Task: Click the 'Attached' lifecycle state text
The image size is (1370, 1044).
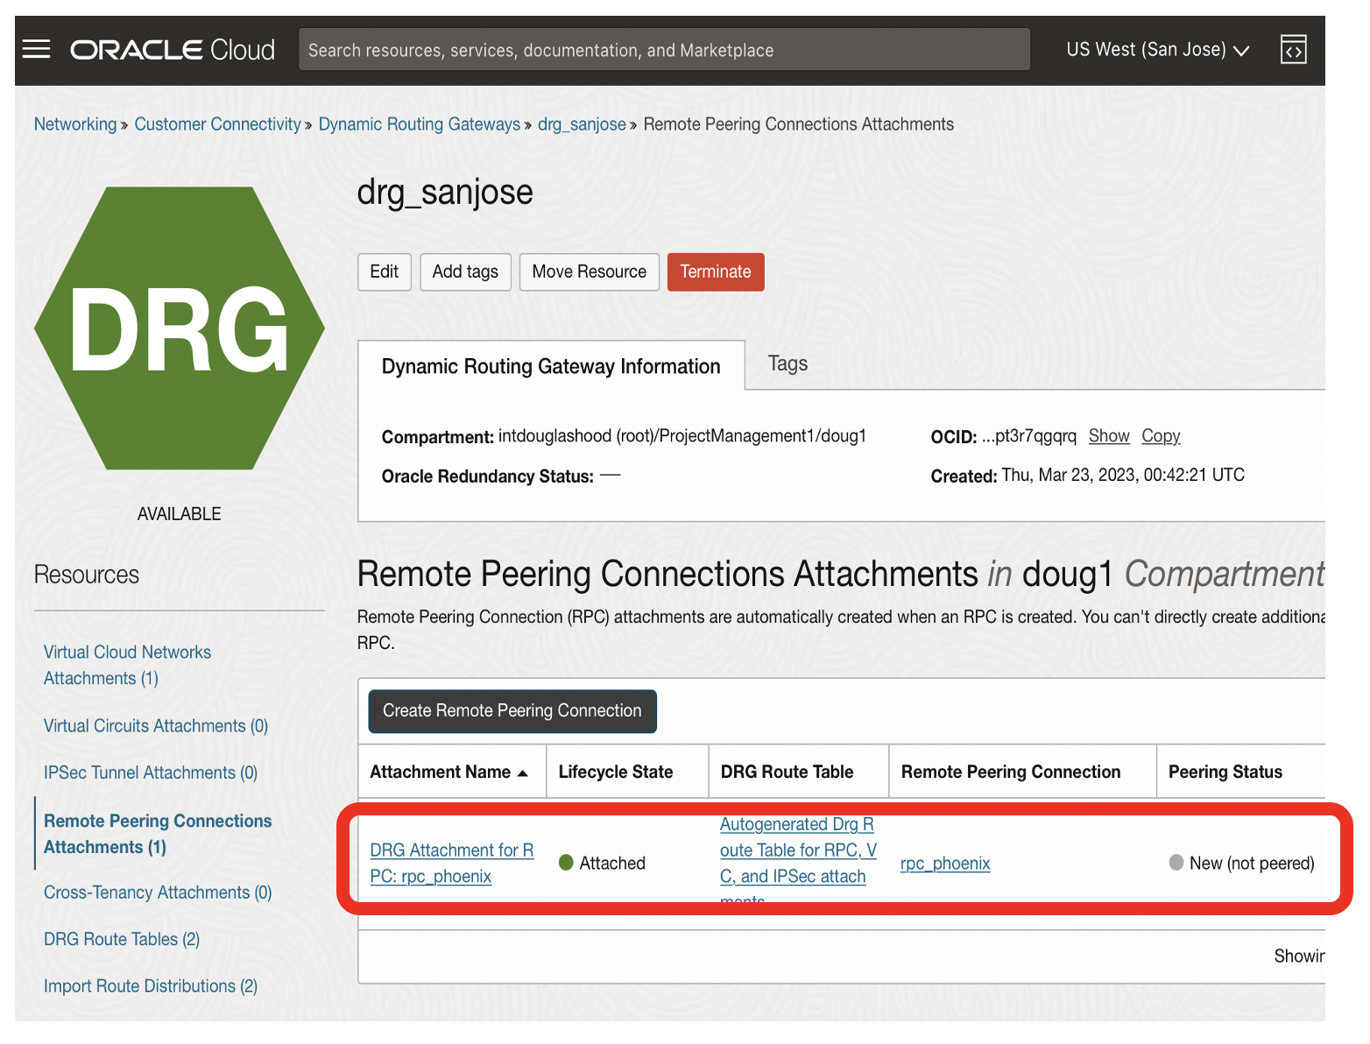Action: click(x=612, y=863)
